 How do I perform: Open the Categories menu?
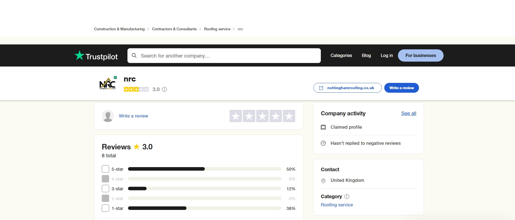point(341,55)
